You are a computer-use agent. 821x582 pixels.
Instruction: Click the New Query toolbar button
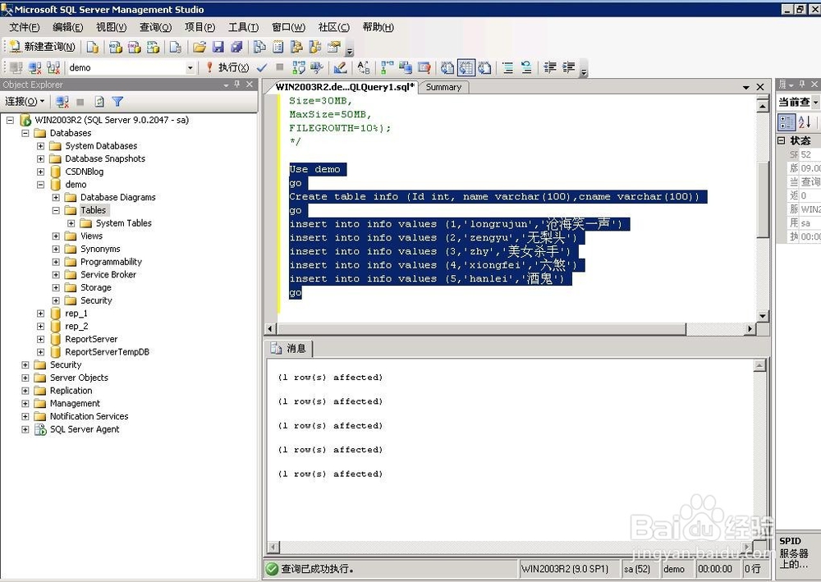(43, 47)
